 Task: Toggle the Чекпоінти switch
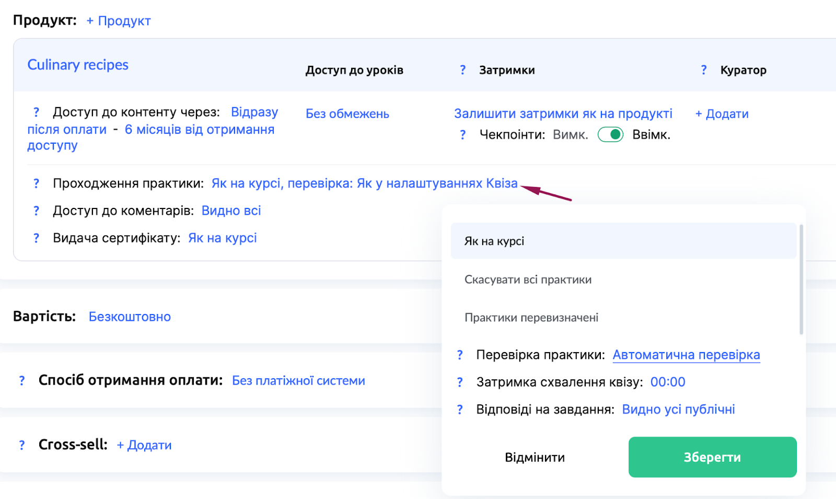[610, 135]
